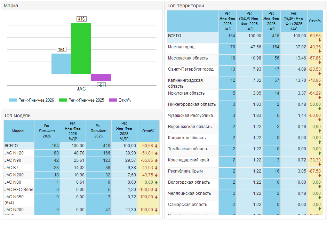The image size is (327, 231).
Task: Click the ВСЕГО down arrow in Топ территории
Action: [319, 40]
